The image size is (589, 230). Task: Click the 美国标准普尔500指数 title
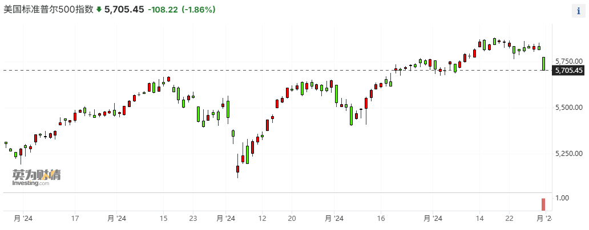point(49,10)
